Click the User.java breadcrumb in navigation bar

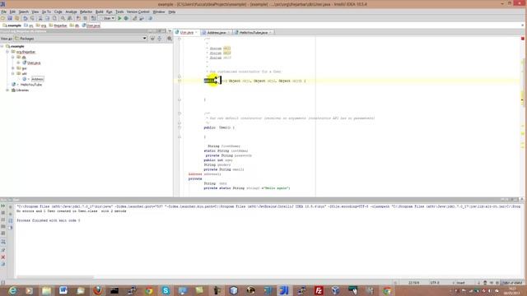(91, 25)
